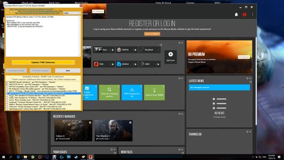Click Consistence Check button in FNIS

pyautogui.click(x=16, y=71)
